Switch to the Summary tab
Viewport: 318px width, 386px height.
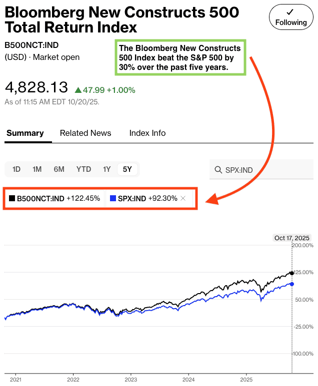25,133
